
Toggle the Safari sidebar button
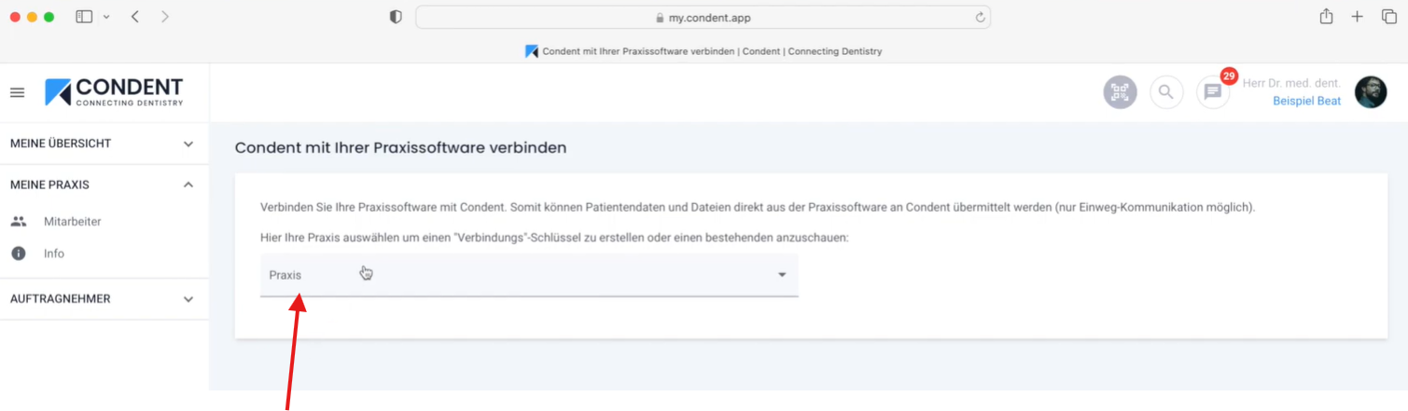(x=84, y=17)
